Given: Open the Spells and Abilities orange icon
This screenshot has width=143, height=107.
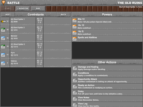Looking at the screenshot, I should point(75,39).
